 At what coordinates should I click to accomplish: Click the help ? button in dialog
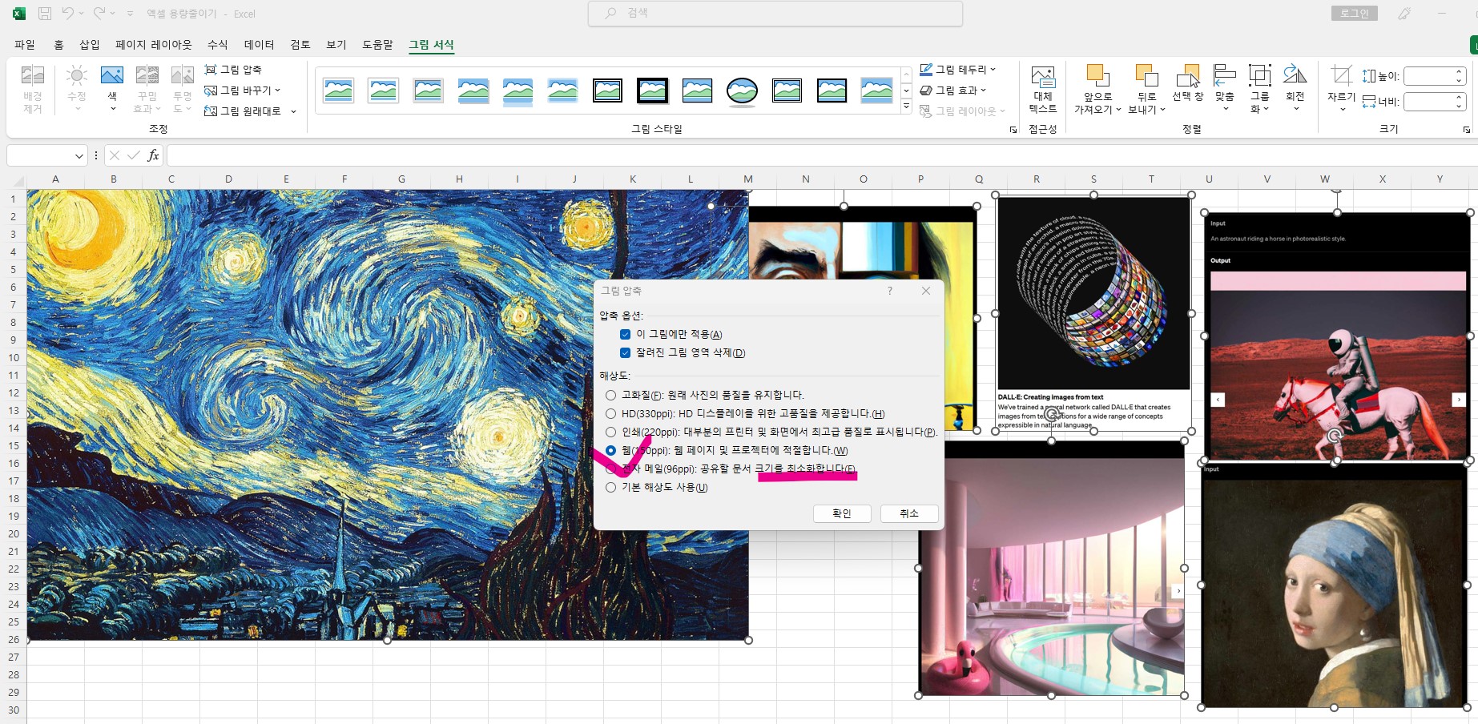[x=890, y=291]
